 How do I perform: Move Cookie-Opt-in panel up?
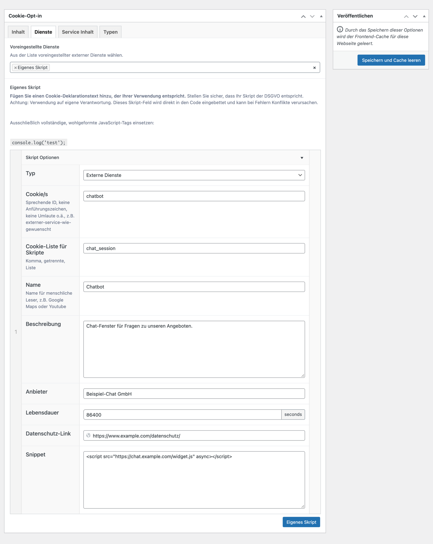click(303, 16)
